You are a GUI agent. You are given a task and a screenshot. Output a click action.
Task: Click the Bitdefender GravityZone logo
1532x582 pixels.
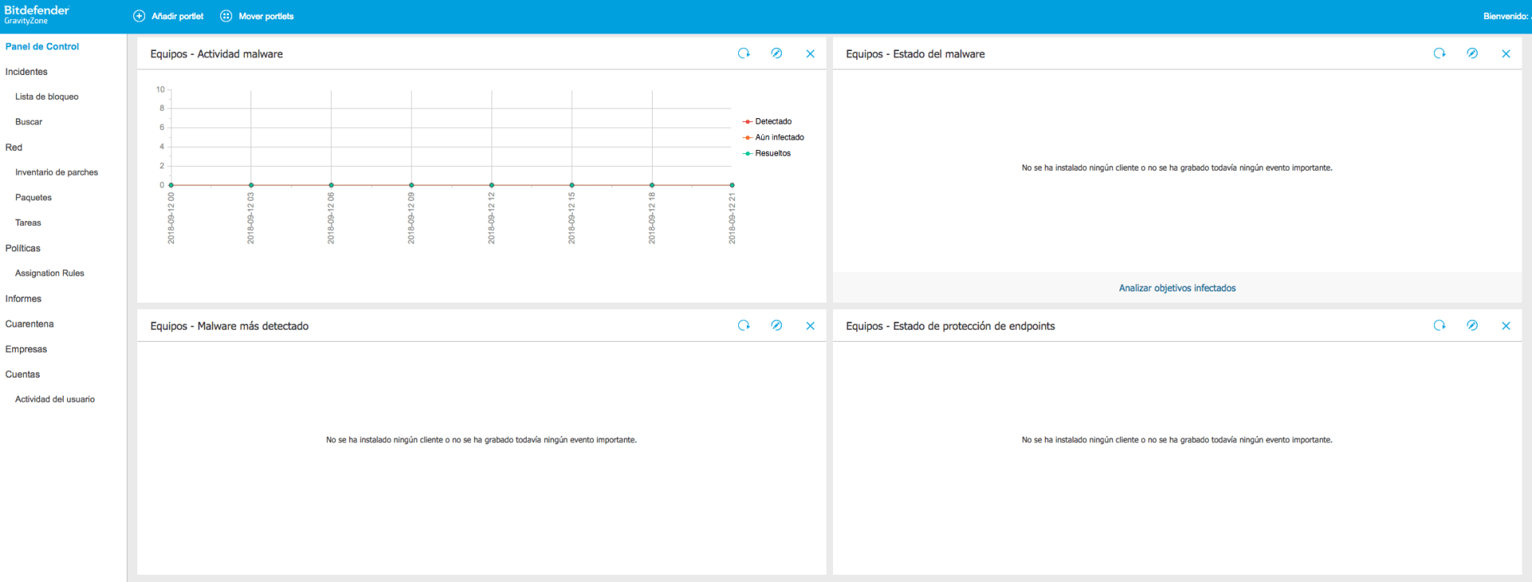(x=37, y=14)
